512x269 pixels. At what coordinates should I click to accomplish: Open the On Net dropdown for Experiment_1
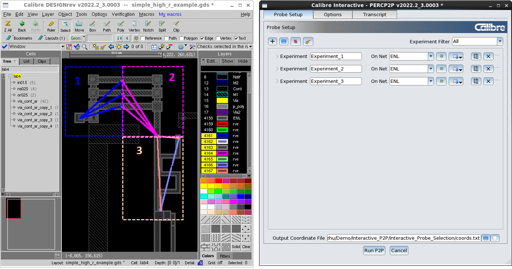(x=431, y=56)
